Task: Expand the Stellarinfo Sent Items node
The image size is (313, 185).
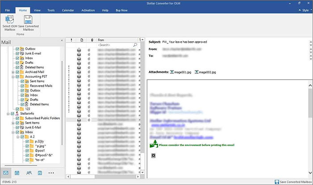Action: 13,123
